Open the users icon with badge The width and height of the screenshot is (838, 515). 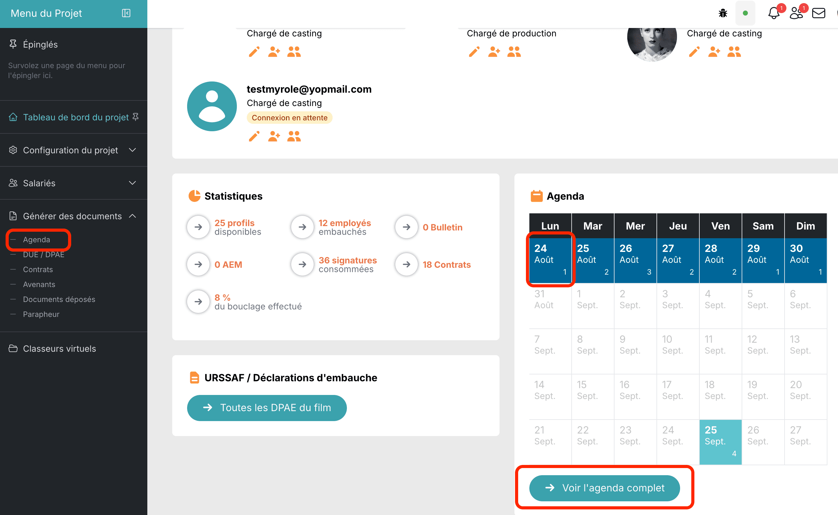pyautogui.click(x=796, y=13)
